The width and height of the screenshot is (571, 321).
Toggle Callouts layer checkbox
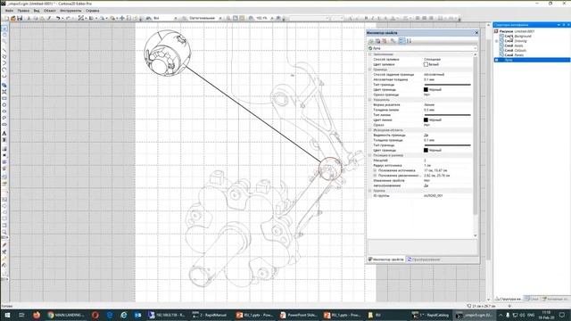pos(501,51)
